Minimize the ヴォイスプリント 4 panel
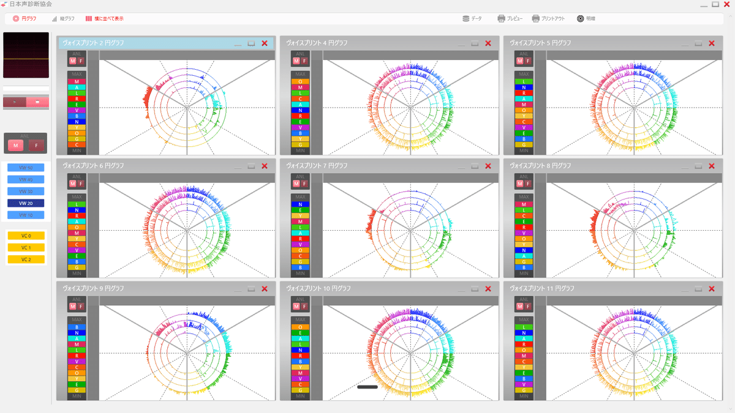 [461, 45]
